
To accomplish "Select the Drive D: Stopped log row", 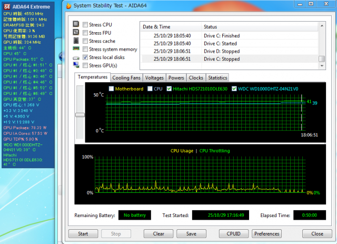I will [x=230, y=51].
